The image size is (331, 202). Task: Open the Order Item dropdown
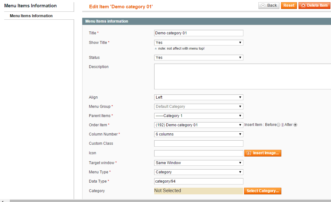pos(199,125)
